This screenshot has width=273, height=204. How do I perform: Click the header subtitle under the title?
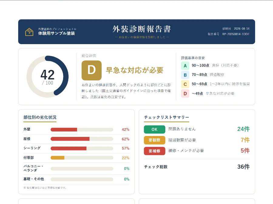tap(142, 37)
